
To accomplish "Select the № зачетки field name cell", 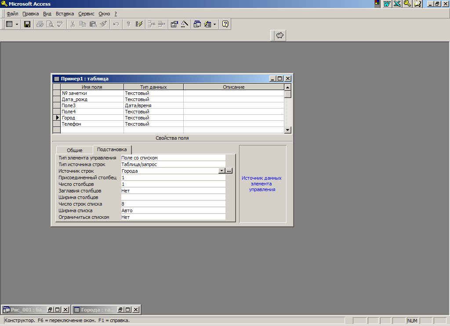I will pyautogui.click(x=92, y=93).
